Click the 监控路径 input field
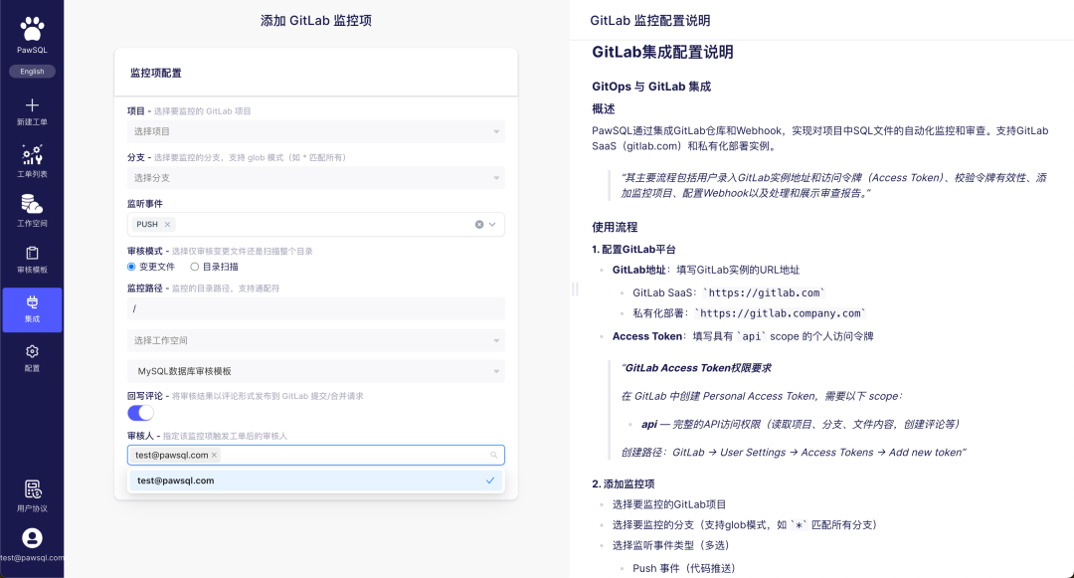 pos(316,308)
